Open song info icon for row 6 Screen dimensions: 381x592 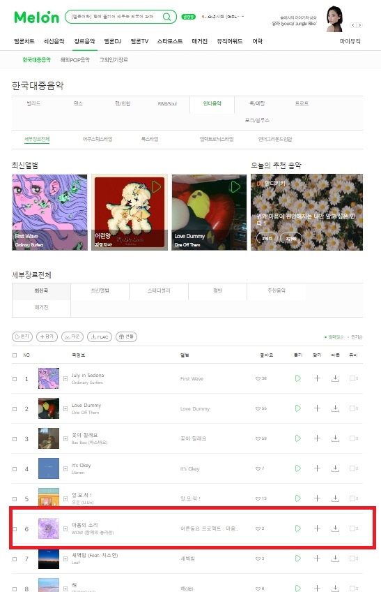(x=65, y=528)
